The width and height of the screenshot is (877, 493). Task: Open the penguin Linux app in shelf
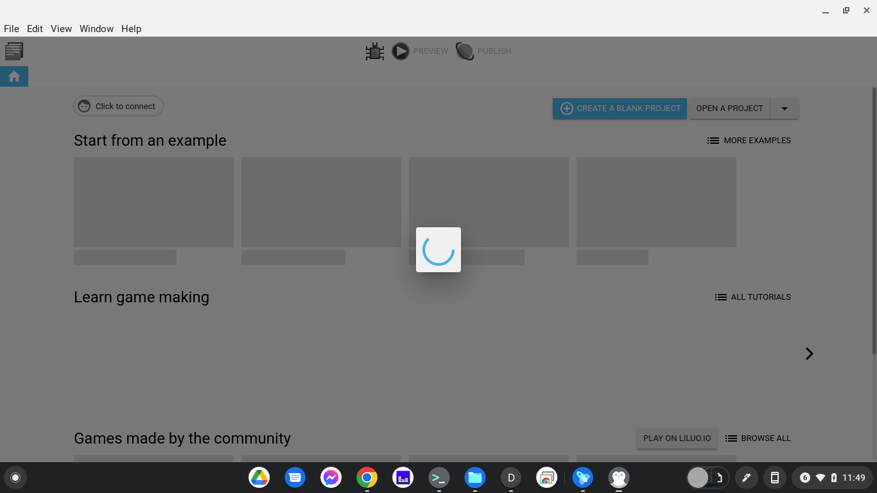point(619,478)
